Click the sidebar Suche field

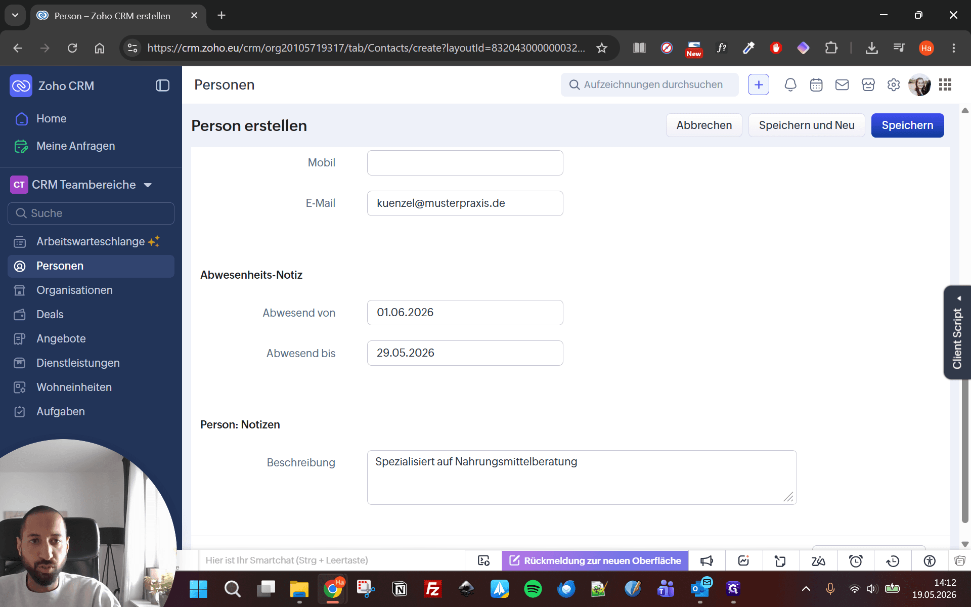coord(91,213)
